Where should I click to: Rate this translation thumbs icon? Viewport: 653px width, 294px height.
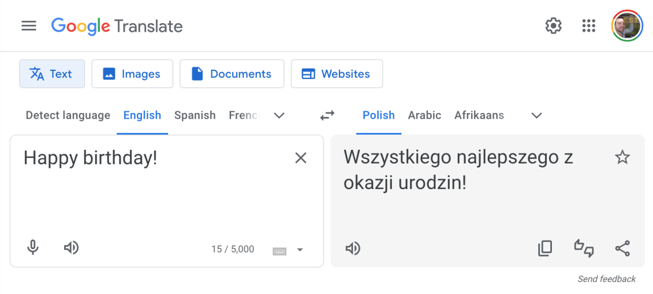pos(584,248)
